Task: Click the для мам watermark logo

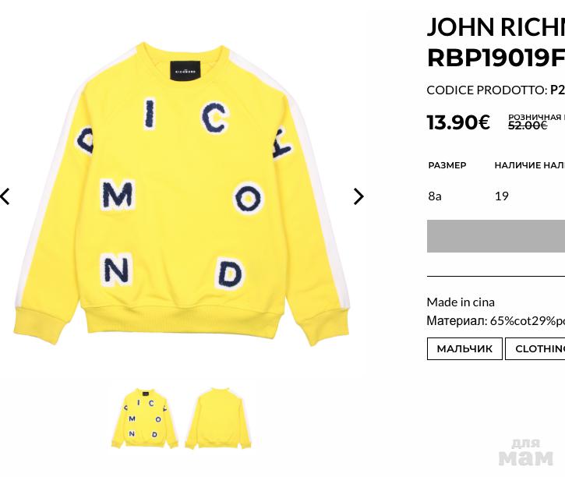Action: click(x=525, y=452)
